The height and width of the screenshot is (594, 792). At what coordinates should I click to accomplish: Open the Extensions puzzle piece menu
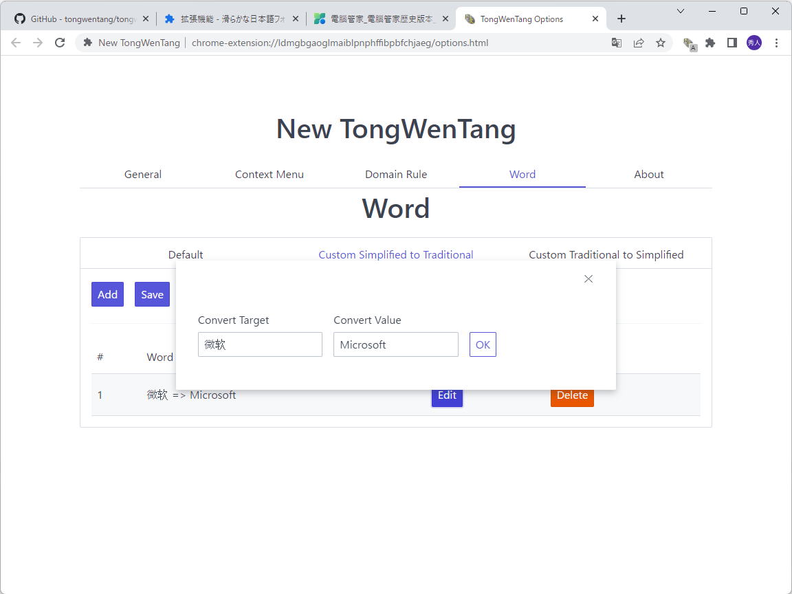[x=710, y=43]
